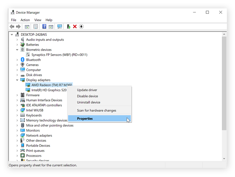Open the View menu
Screen dimensions: 235x177
tap(38, 20)
